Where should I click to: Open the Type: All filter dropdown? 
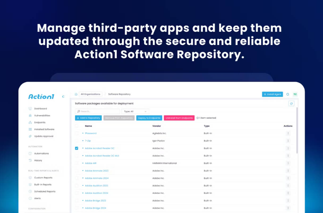(135, 112)
